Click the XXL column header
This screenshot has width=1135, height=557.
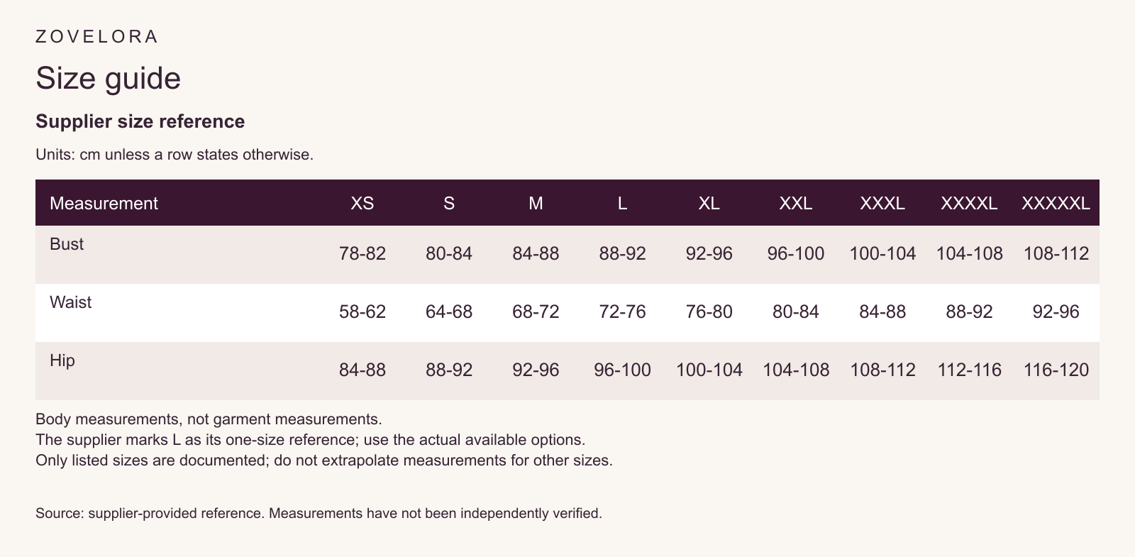point(796,204)
